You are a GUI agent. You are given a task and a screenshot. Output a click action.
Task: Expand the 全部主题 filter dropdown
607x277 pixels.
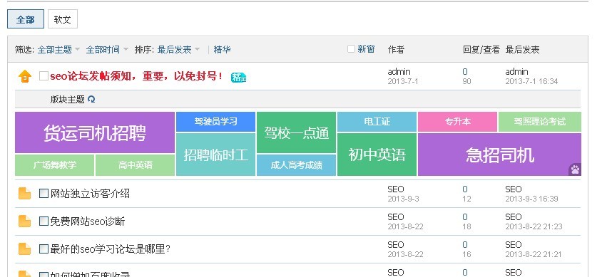click(x=58, y=49)
